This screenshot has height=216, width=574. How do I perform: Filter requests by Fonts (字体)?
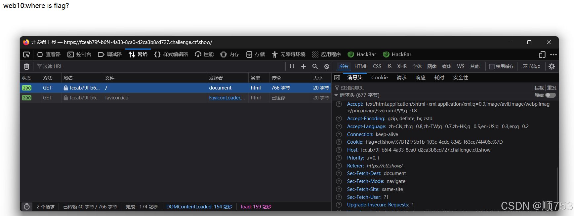[417, 66]
